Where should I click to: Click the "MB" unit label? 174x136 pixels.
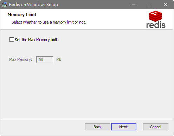[x=59, y=59]
